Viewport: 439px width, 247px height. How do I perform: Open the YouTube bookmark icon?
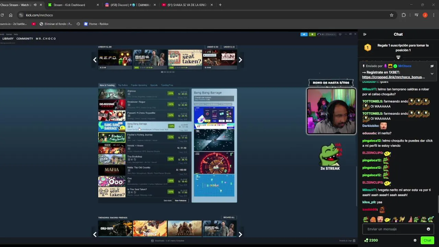(x=34, y=24)
